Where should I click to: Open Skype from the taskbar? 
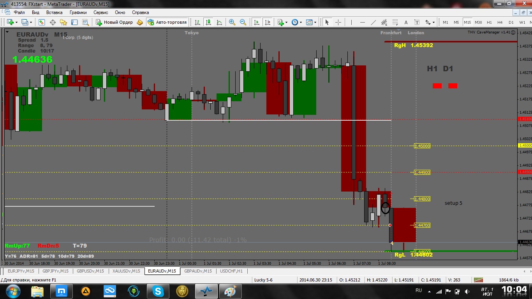coord(158,291)
